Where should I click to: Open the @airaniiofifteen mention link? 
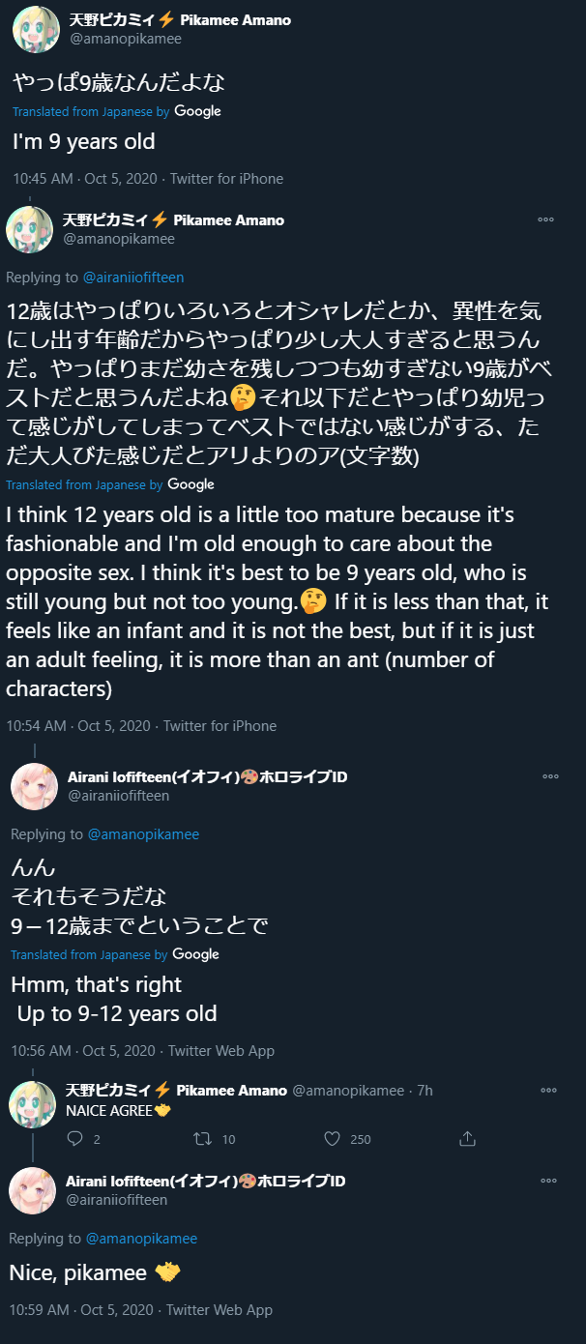133,278
